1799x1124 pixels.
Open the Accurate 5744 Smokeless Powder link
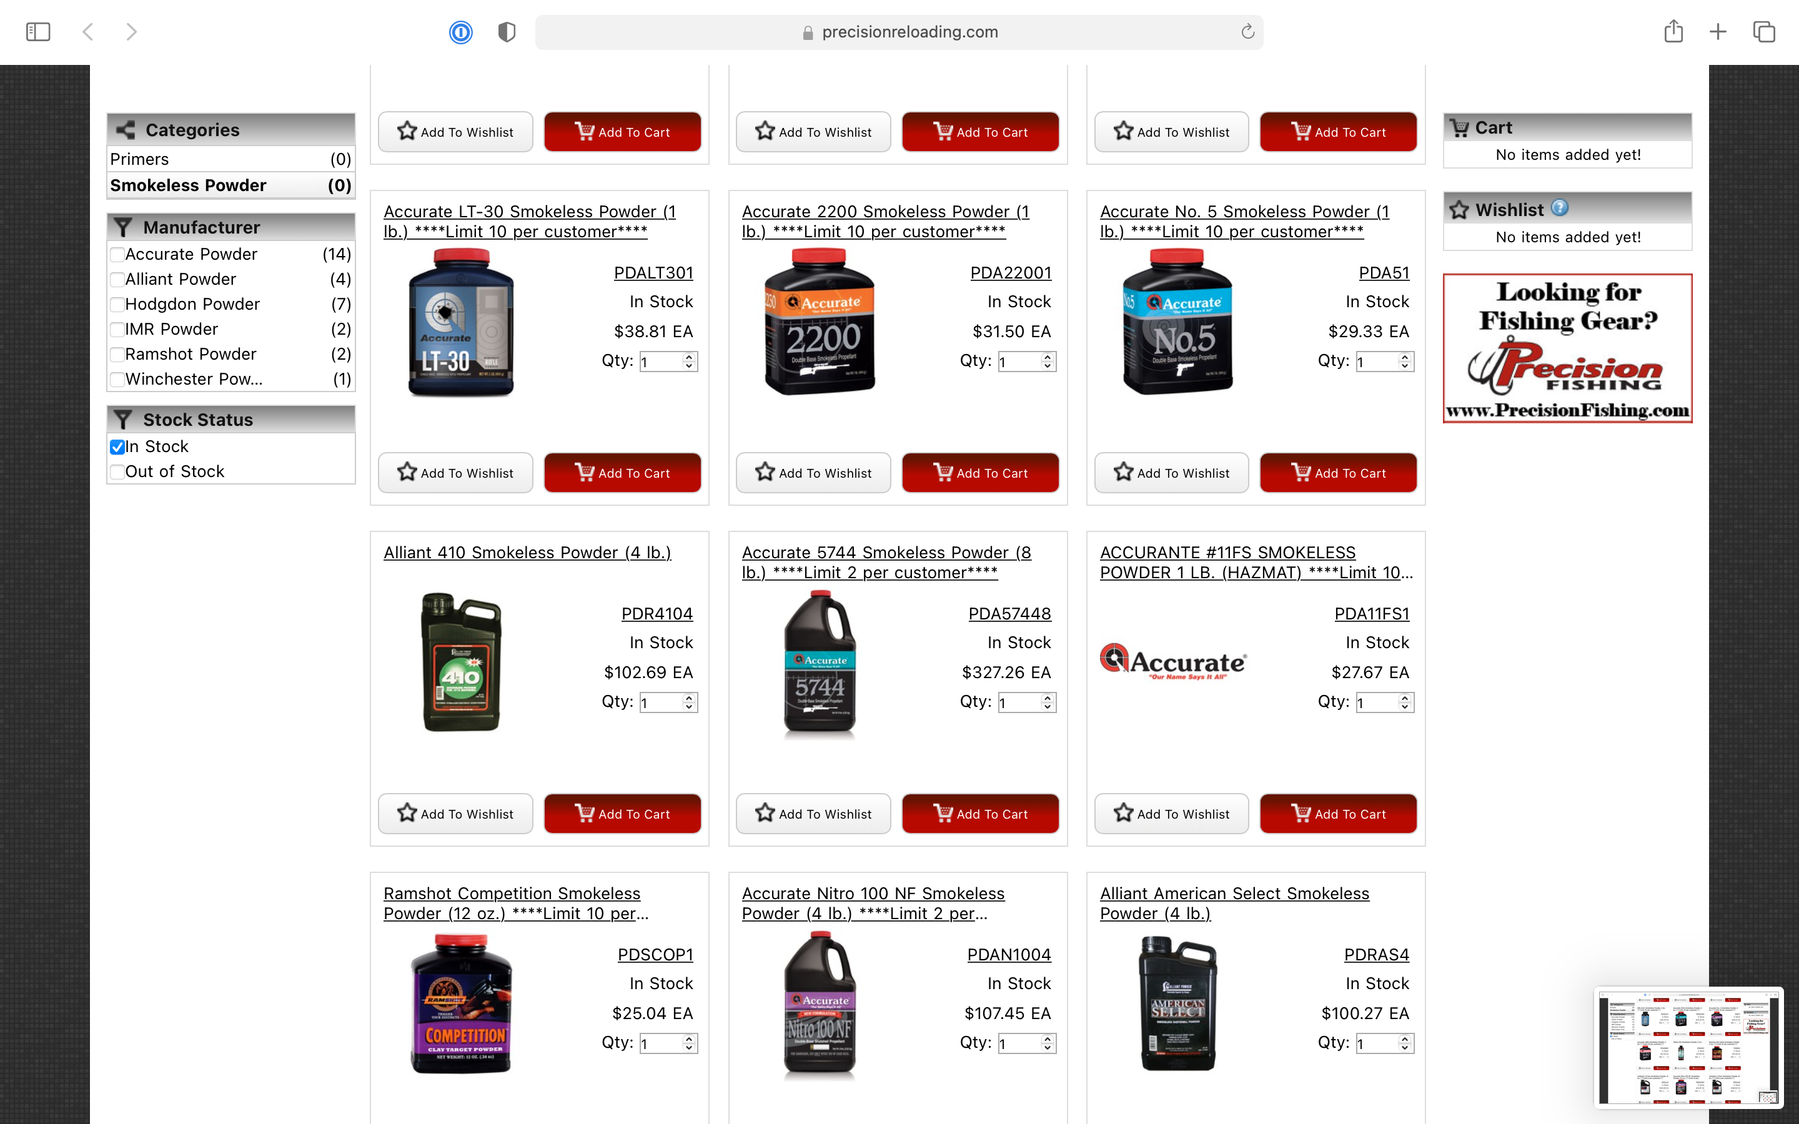(x=886, y=563)
